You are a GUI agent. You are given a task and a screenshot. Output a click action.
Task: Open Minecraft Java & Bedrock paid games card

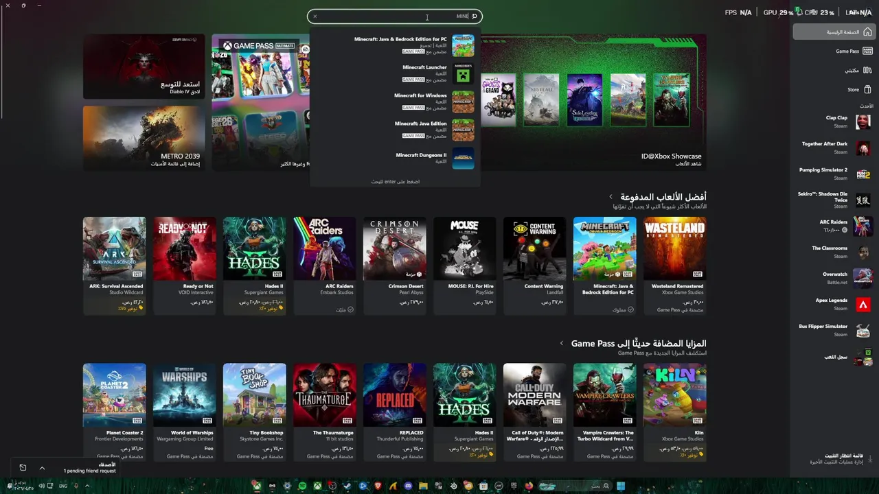[604, 266]
